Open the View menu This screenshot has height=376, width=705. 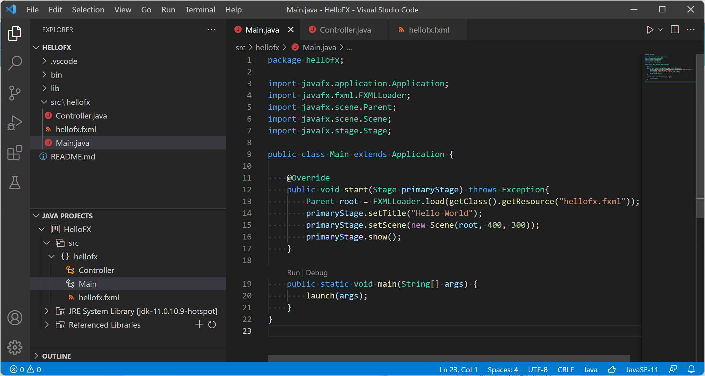pyautogui.click(x=123, y=10)
